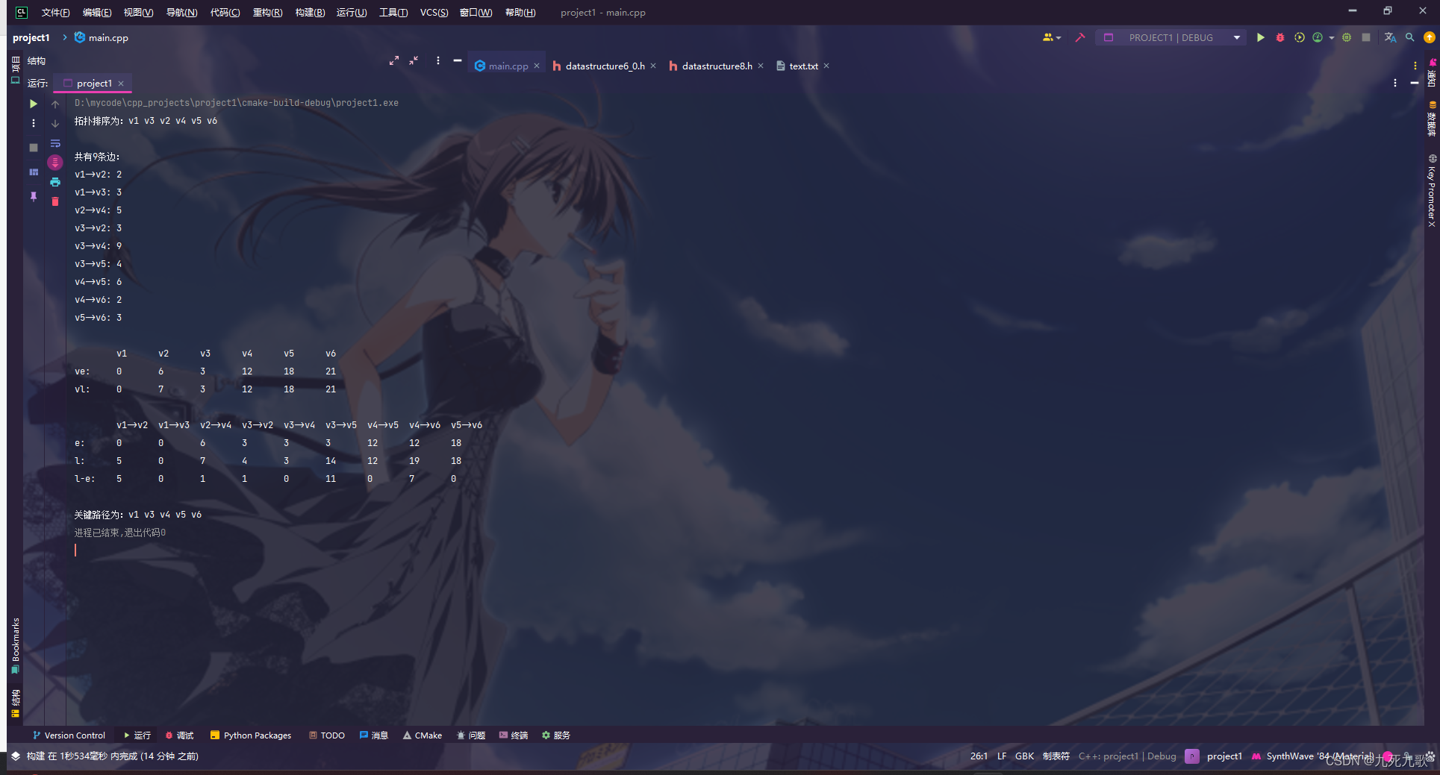Rerun project1 using the run panel's green play icon
The width and height of the screenshot is (1440, 775).
(34, 104)
